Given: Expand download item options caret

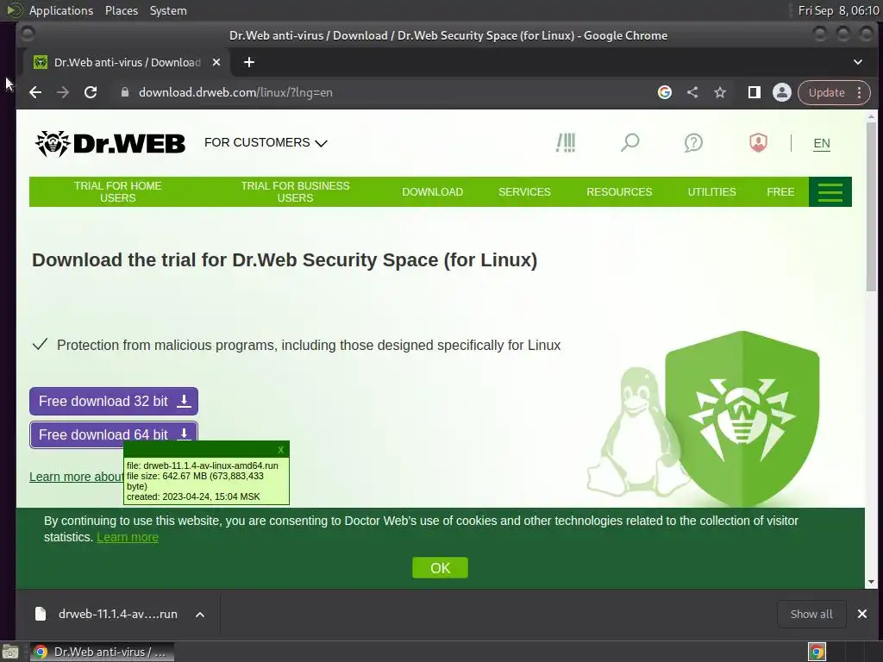Looking at the screenshot, I should 200,615.
